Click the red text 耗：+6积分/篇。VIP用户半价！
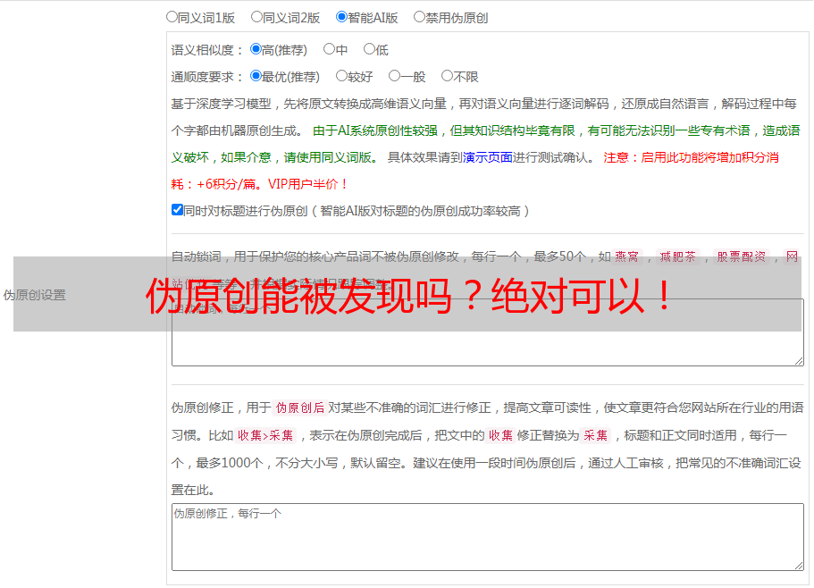This screenshot has width=814, height=588. [259, 184]
